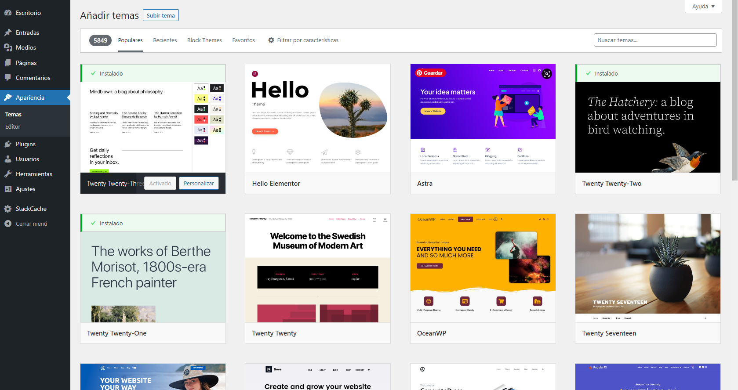This screenshot has width=738, height=390.
Task: Switch to the Populares tab
Action: [x=130, y=40]
